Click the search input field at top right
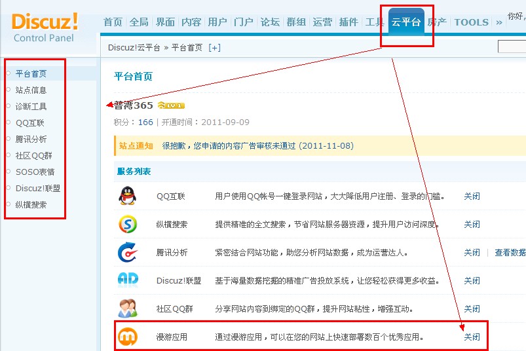Screen dimensions: 526x351 coord(512,47)
